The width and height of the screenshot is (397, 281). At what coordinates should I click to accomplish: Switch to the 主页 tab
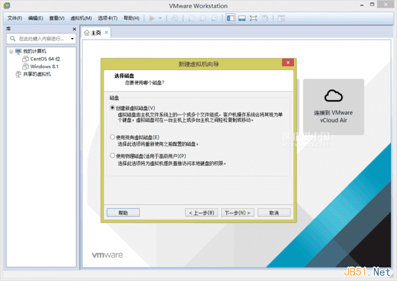(x=96, y=33)
